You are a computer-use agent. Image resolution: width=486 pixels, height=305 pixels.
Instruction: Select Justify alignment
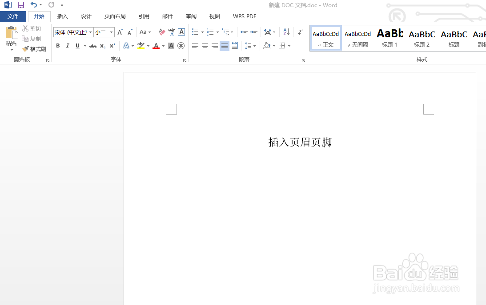click(225, 46)
